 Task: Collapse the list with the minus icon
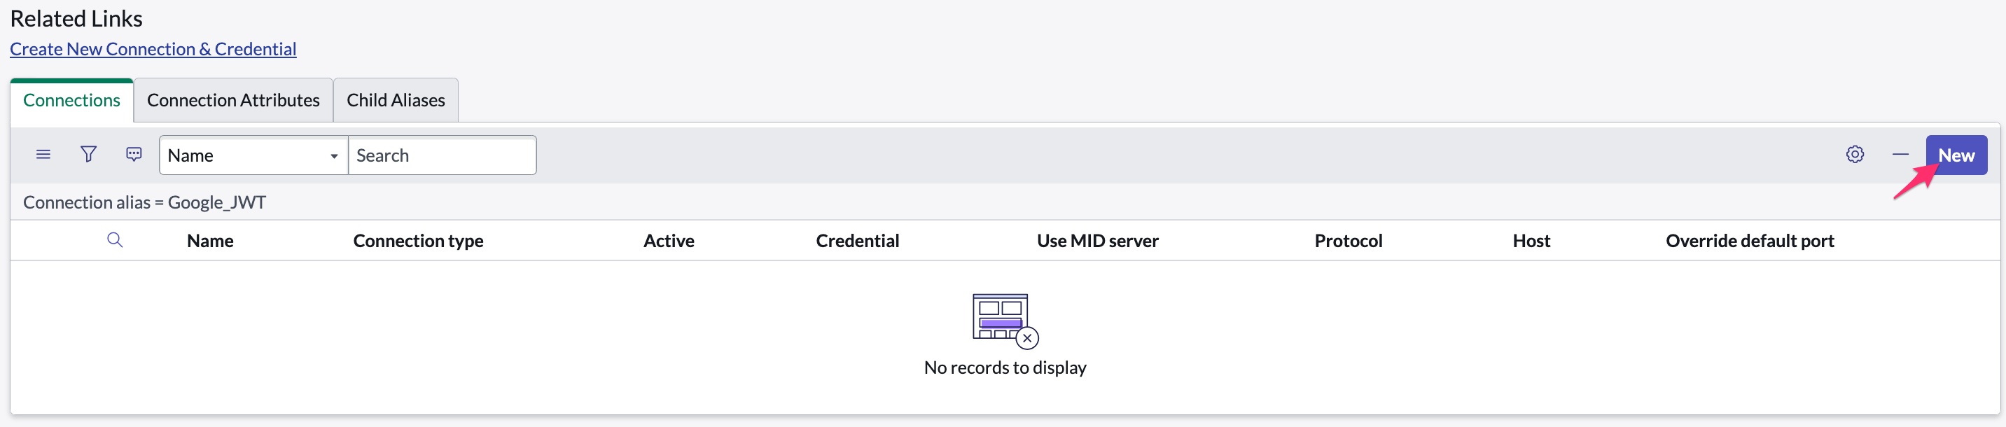click(1900, 154)
